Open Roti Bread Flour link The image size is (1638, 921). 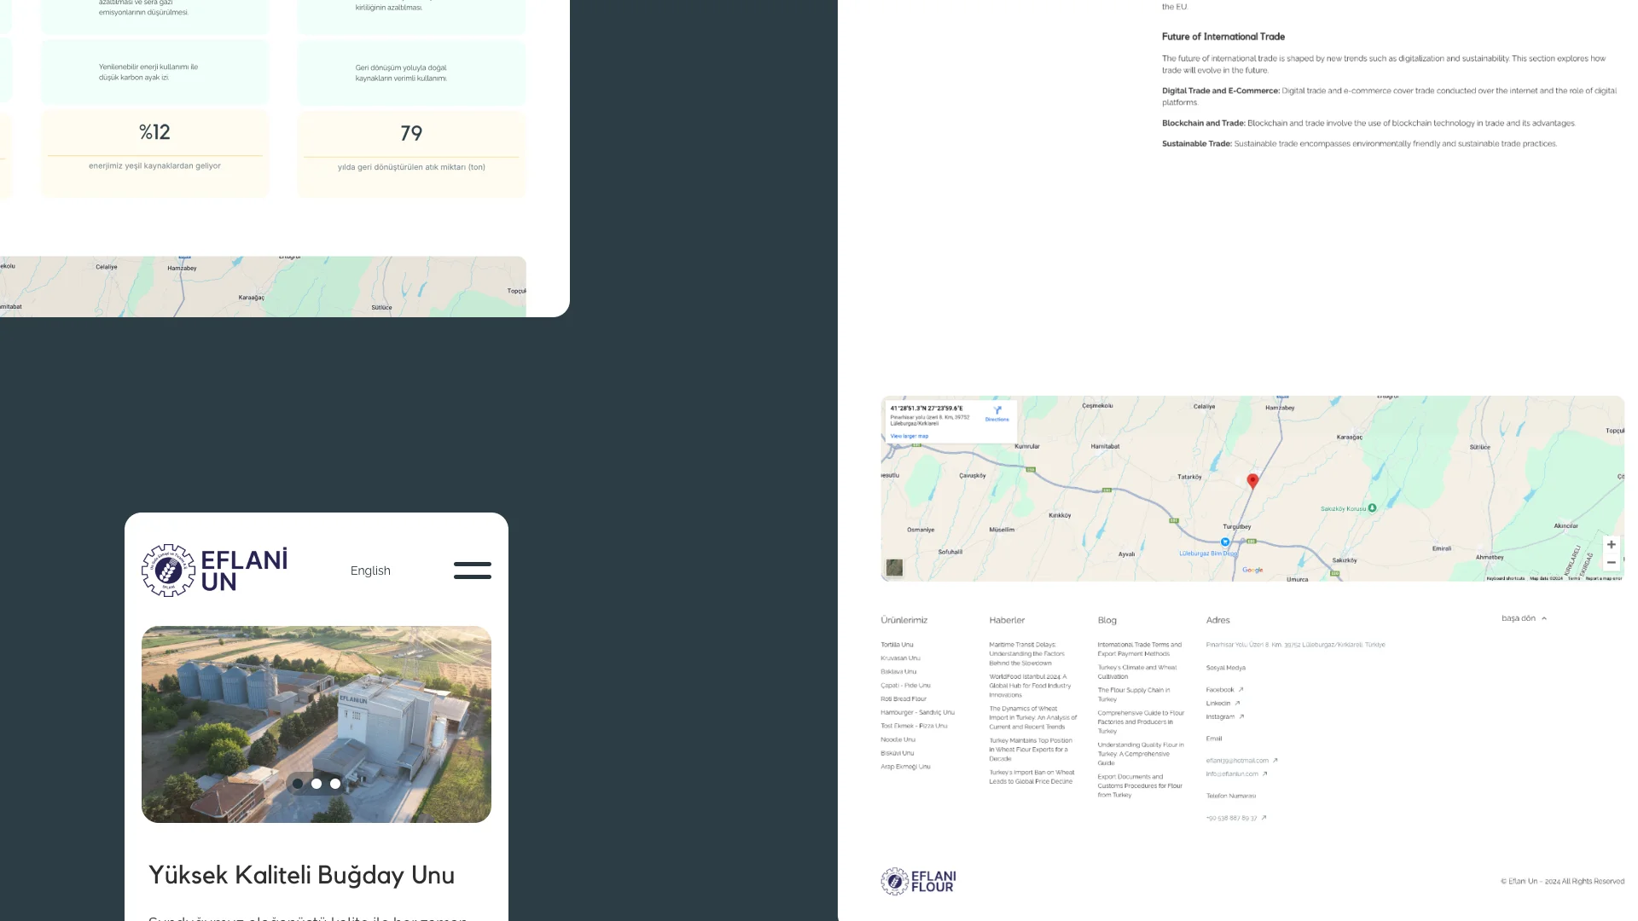coord(903,699)
